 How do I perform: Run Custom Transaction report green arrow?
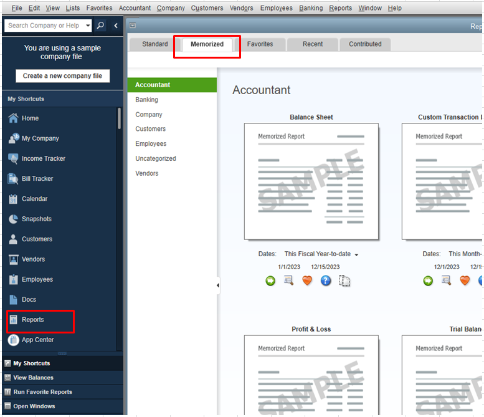coord(428,280)
